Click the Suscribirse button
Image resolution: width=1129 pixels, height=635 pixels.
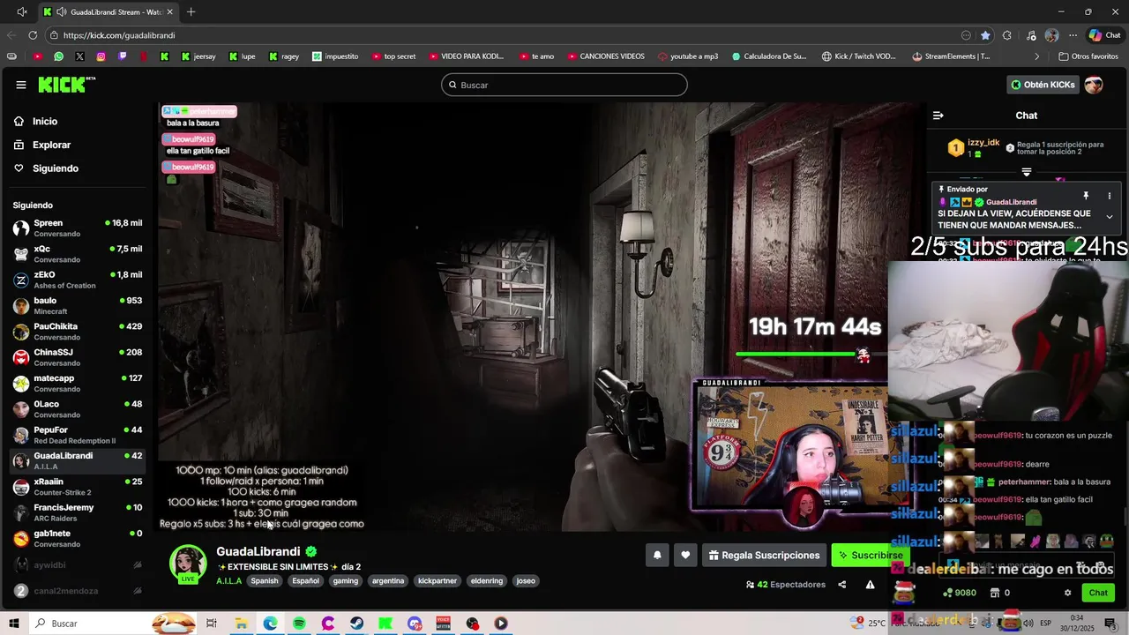point(870,556)
